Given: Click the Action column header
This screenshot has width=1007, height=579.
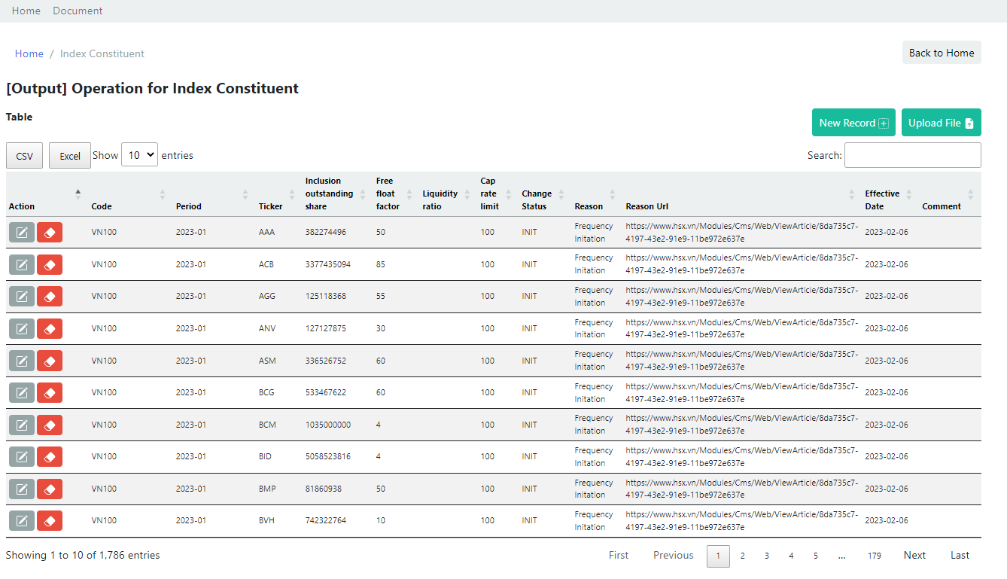Looking at the screenshot, I should pos(47,194).
